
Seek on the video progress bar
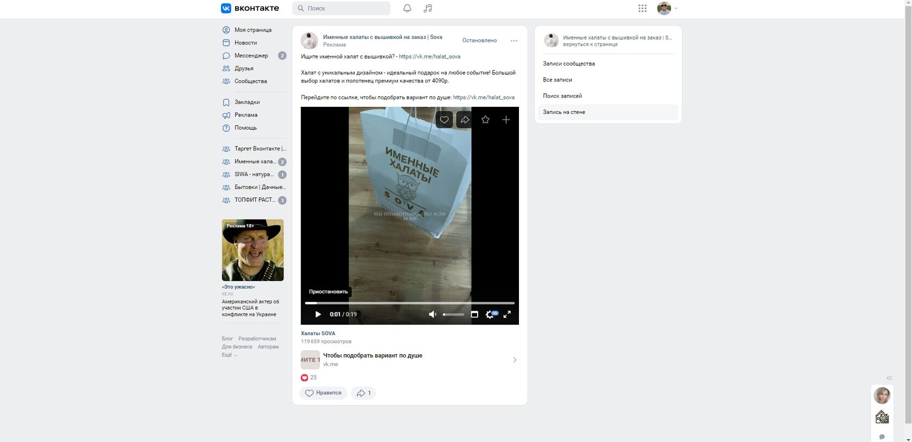[410, 303]
